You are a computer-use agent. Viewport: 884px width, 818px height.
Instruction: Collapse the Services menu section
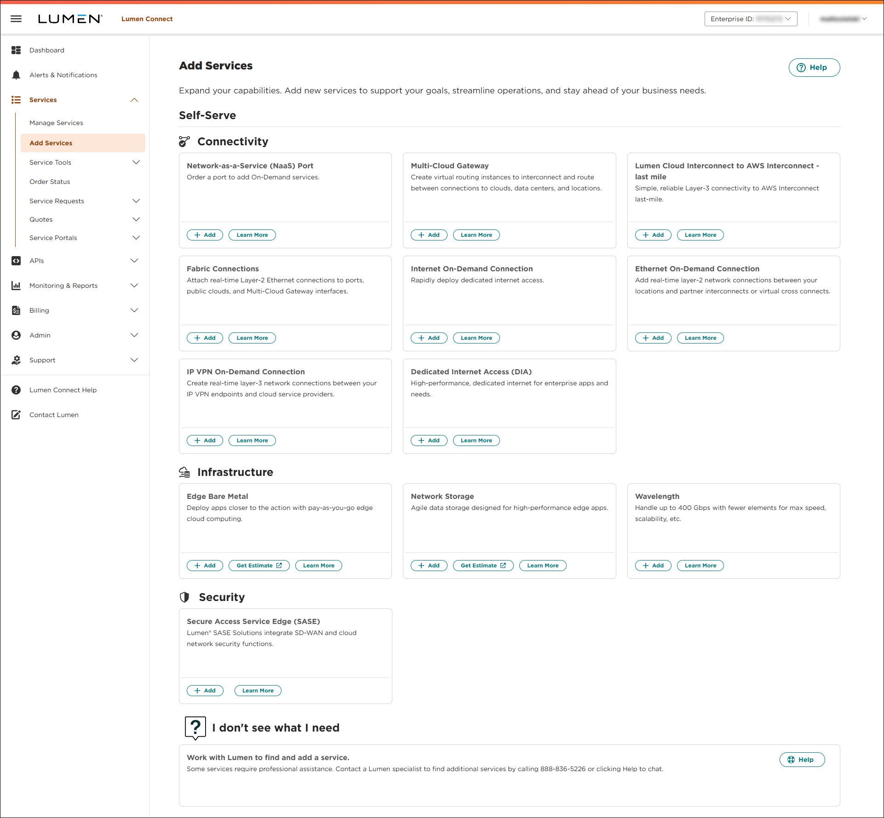(134, 100)
